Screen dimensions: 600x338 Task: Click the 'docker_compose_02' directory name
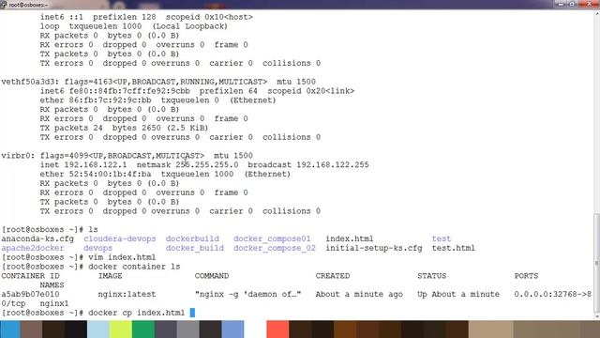(x=275, y=248)
